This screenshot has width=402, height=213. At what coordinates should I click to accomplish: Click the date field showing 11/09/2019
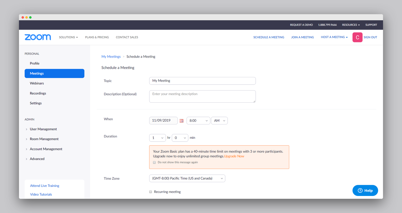(163, 121)
